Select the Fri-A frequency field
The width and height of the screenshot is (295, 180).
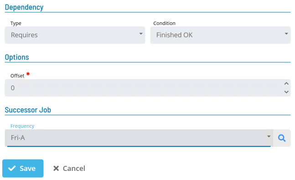(139, 138)
